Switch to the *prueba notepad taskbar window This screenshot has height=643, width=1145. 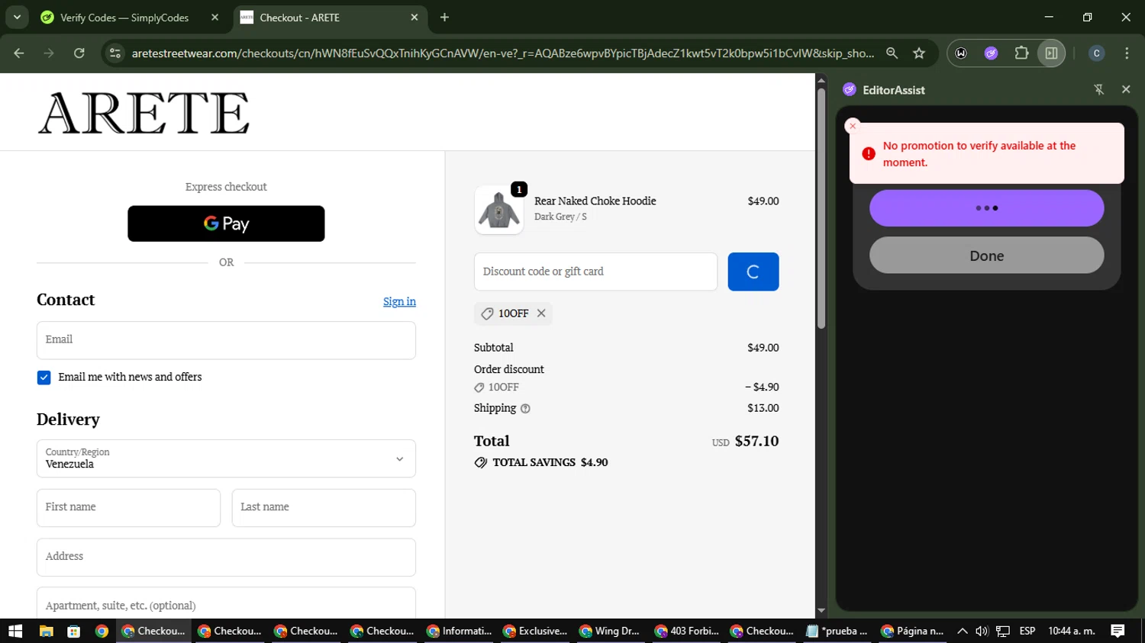point(838,631)
